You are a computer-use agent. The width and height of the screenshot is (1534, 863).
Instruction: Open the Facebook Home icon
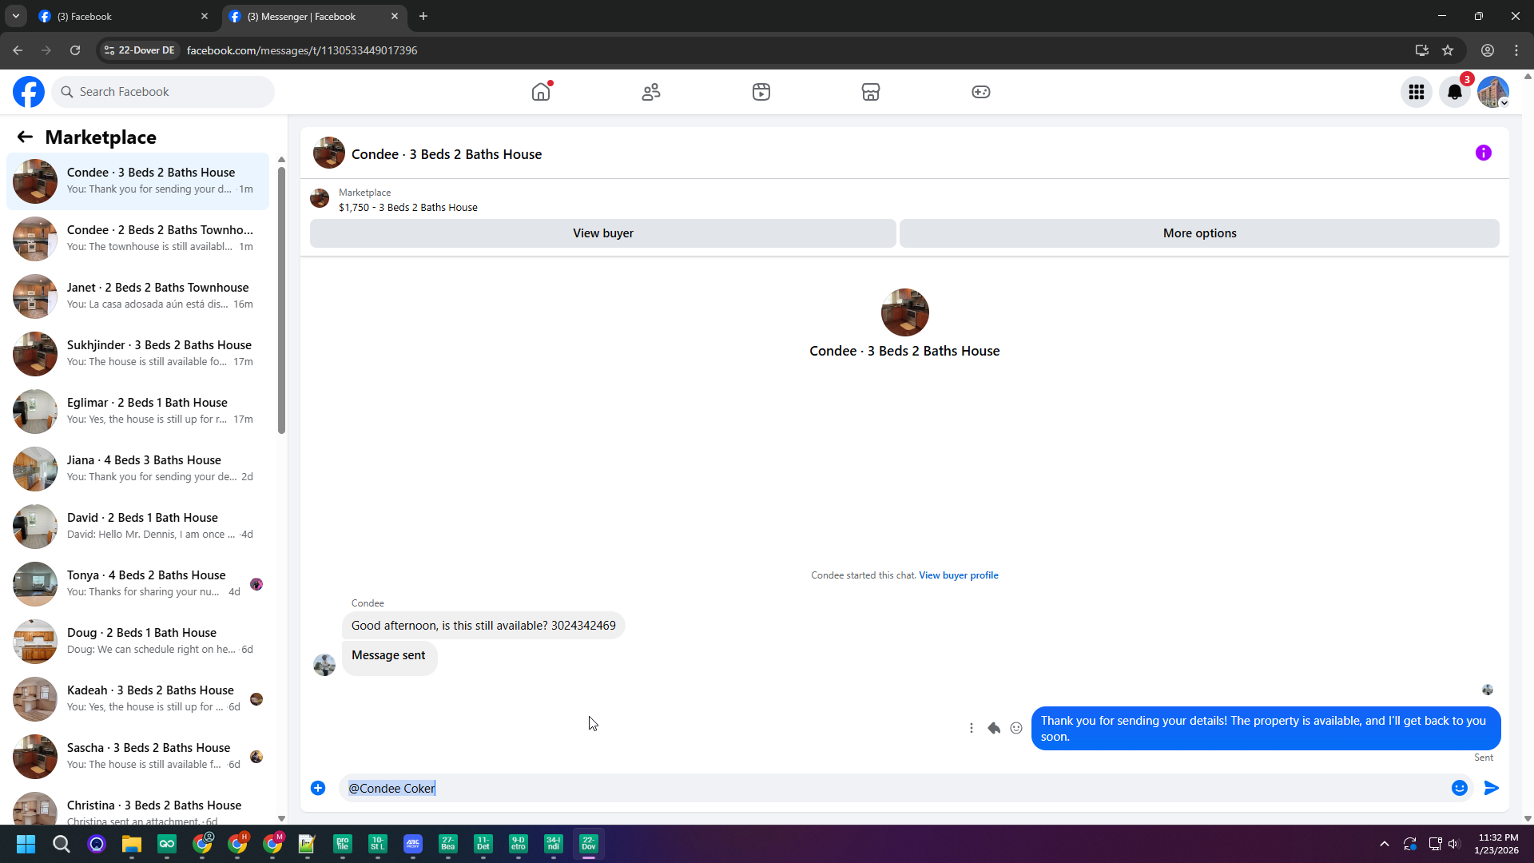pos(541,92)
